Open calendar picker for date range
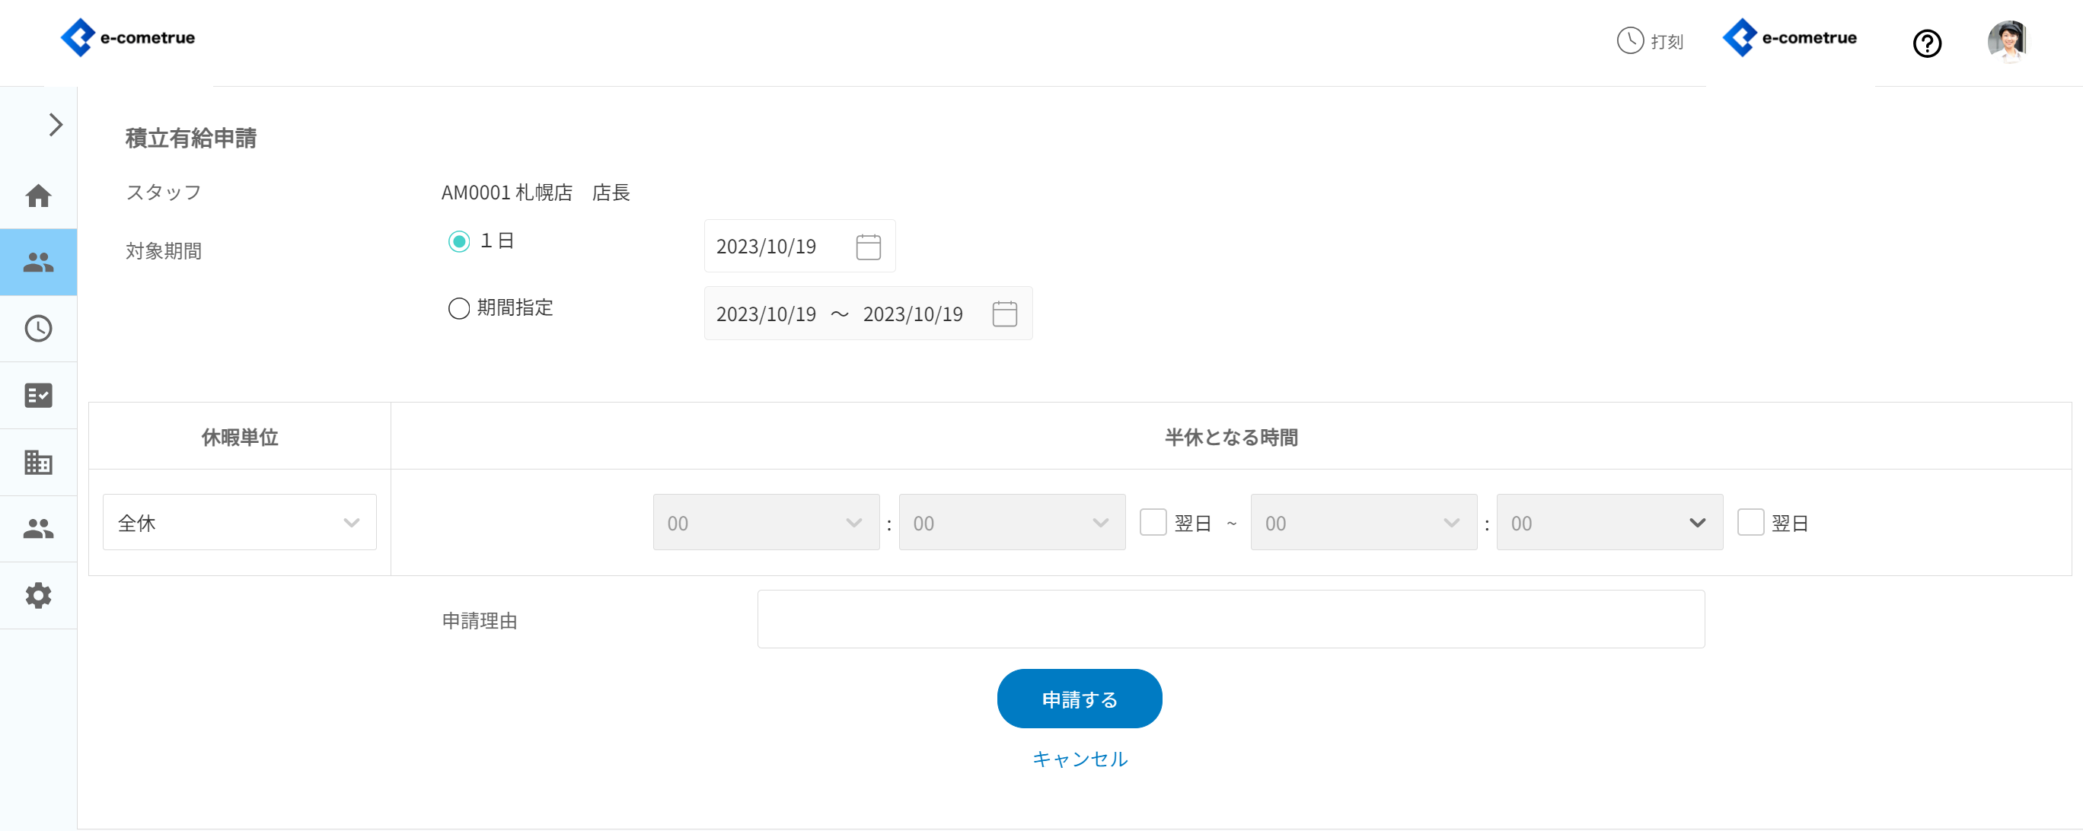 coord(1003,314)
